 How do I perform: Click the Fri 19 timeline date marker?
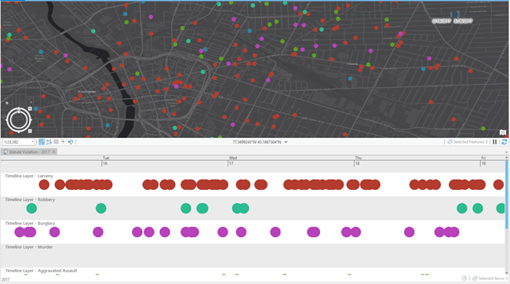(483, 161)
